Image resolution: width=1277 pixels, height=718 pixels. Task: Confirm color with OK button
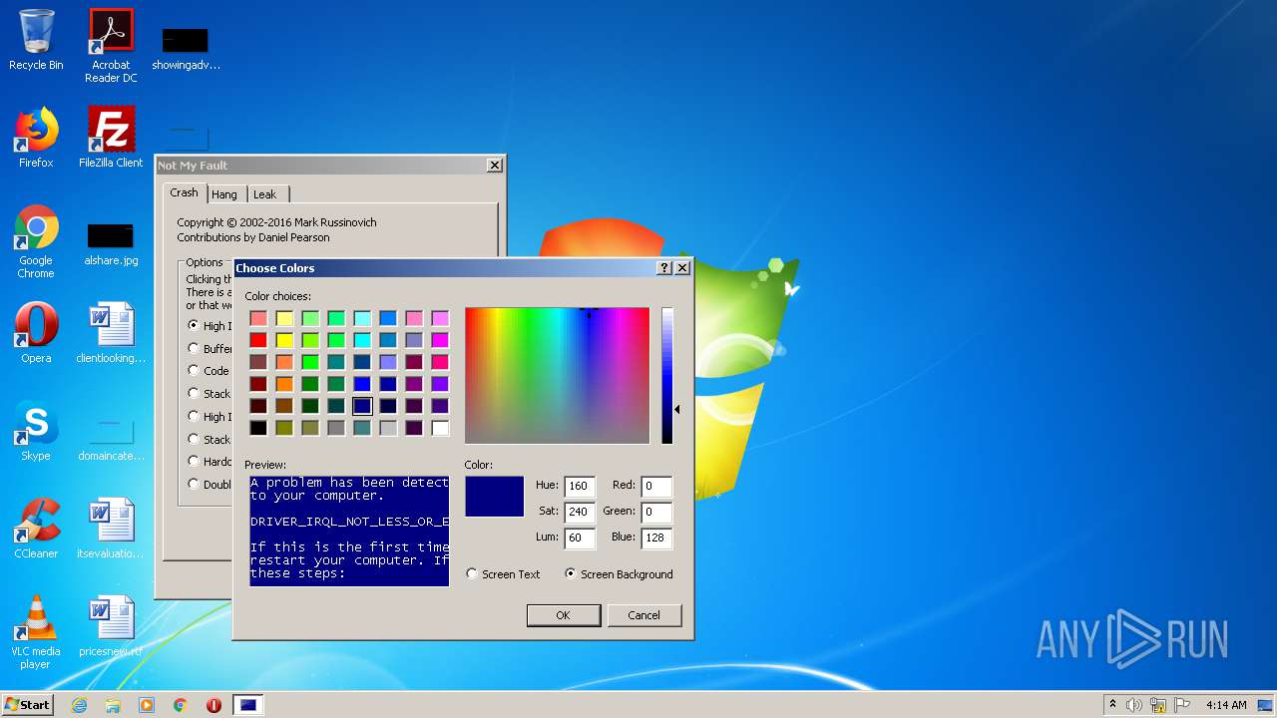click(x=563, y=615)
